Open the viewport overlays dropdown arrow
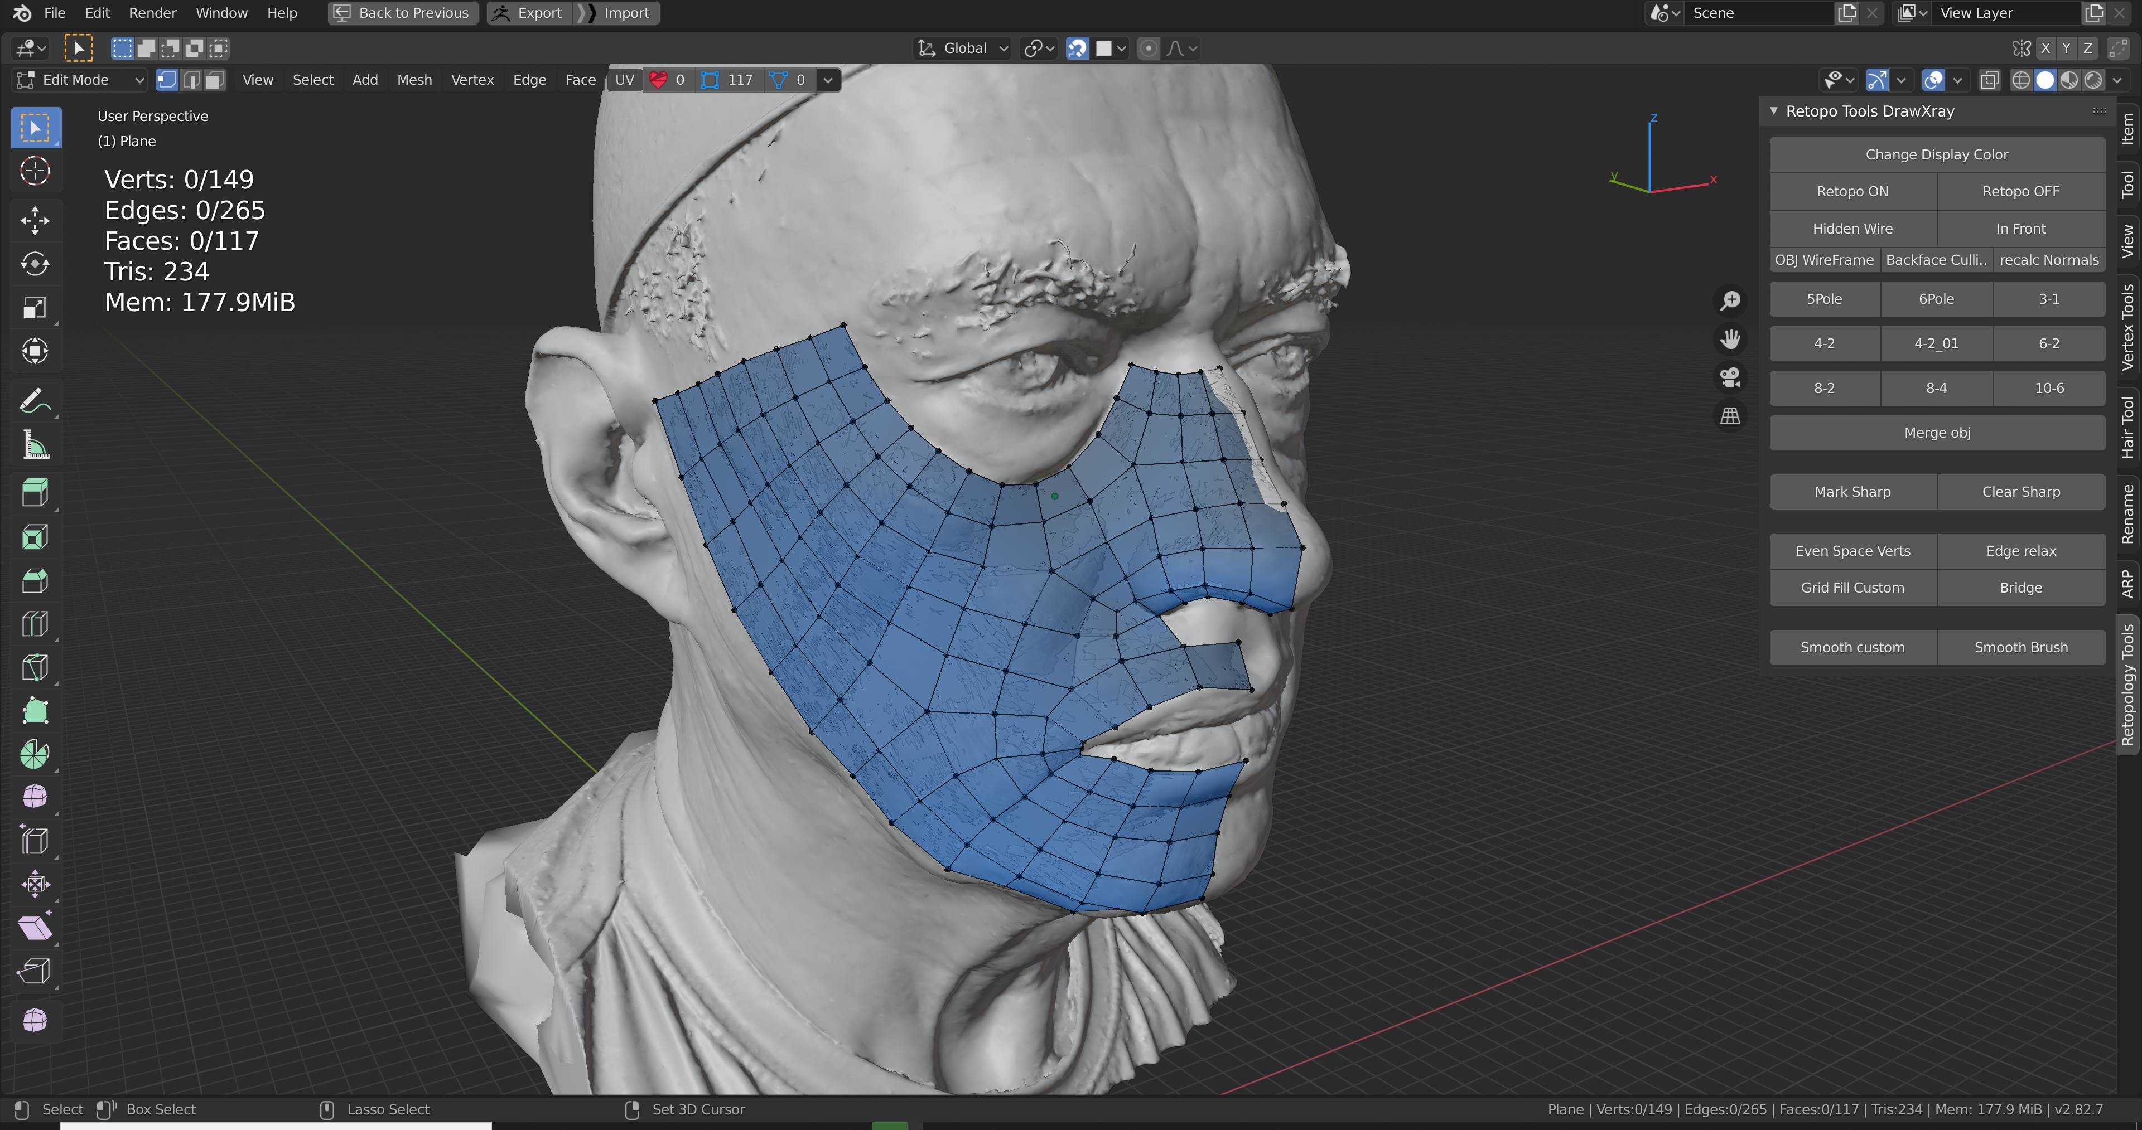The height and width of the screenshot is (1130, 2142). (1957, 80)
